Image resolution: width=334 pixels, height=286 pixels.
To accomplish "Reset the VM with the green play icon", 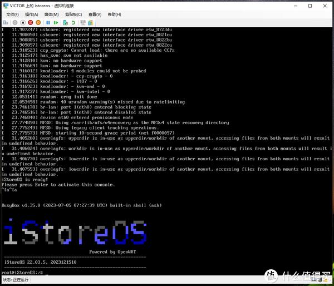I will 56,23.
